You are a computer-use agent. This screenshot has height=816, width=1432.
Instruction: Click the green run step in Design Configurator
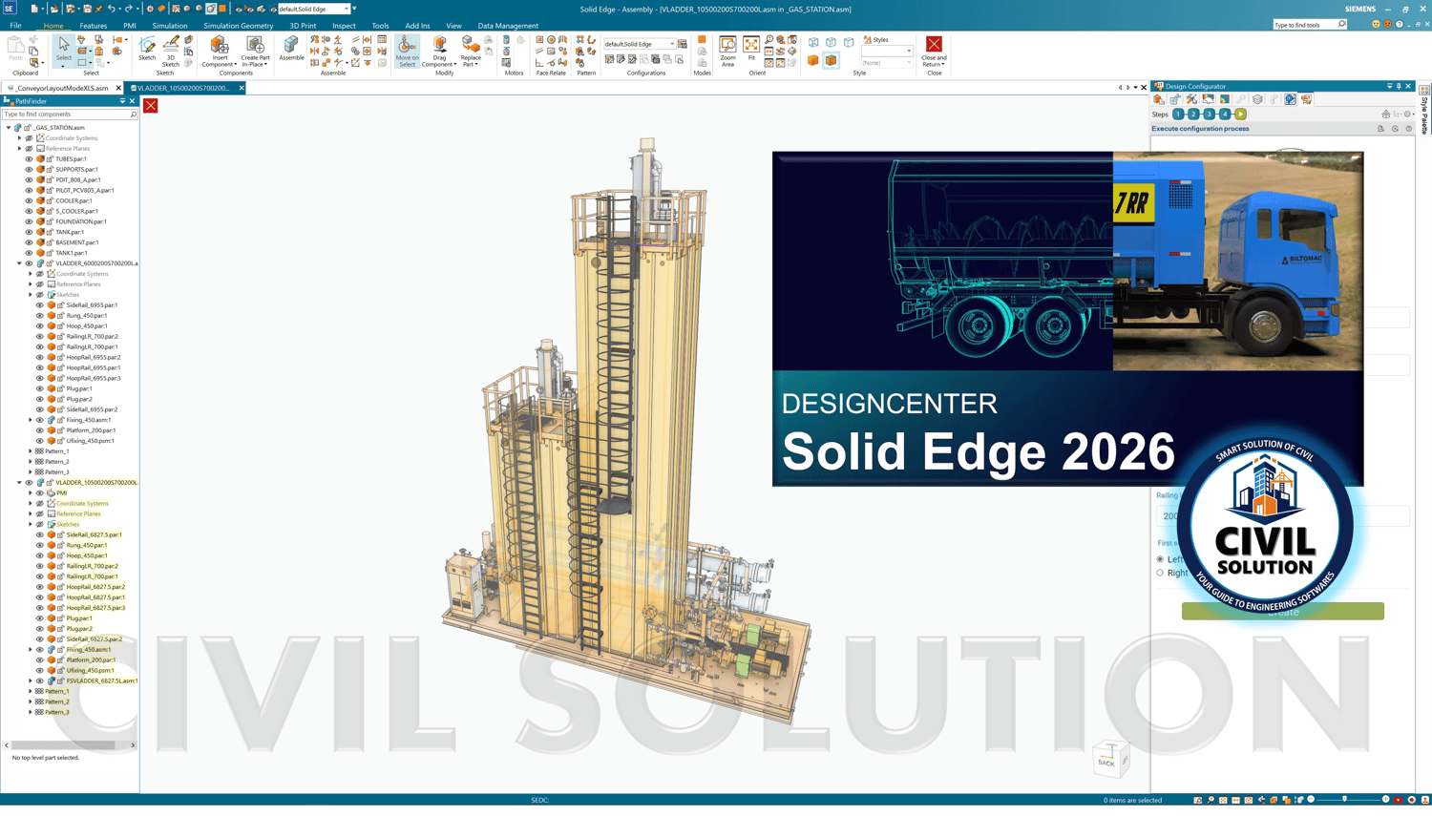pos(1241,115)
